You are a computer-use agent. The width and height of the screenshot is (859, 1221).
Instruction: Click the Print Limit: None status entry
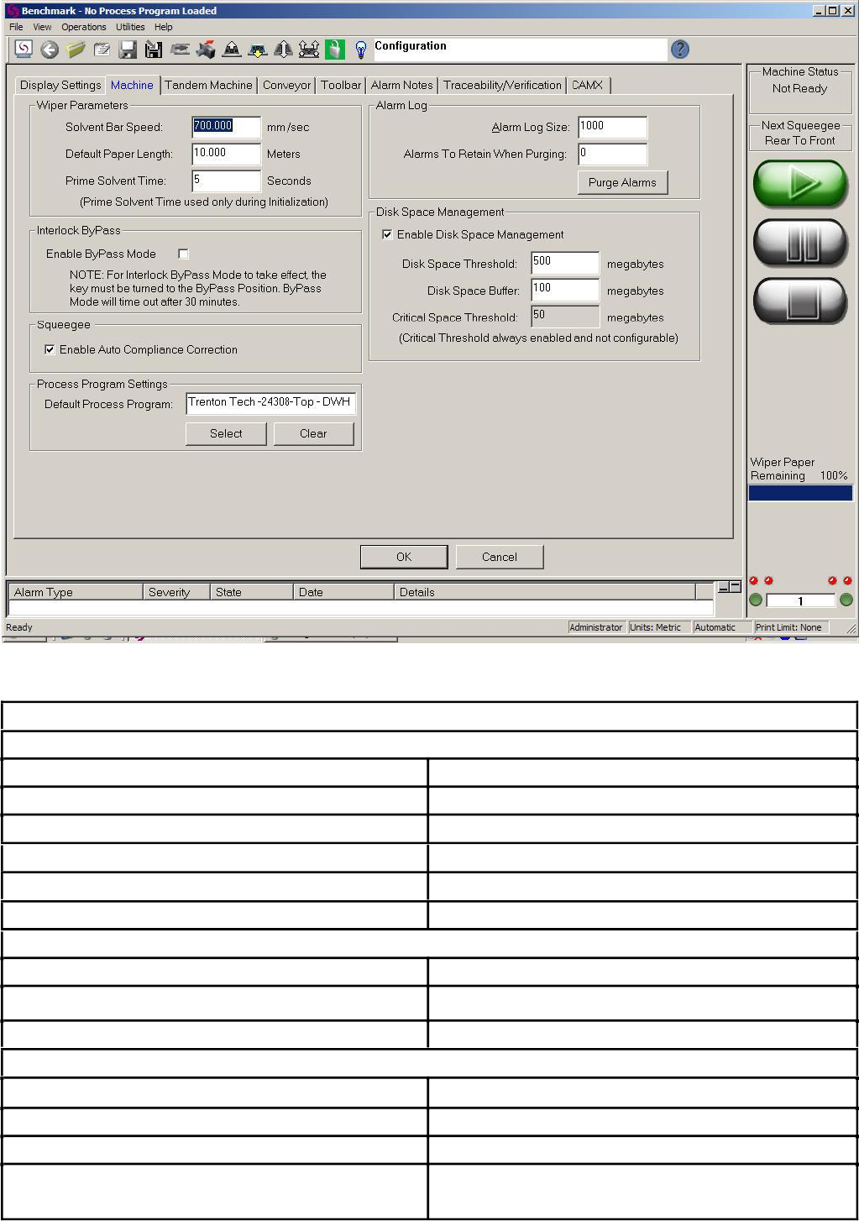click(x=791, y=627)
